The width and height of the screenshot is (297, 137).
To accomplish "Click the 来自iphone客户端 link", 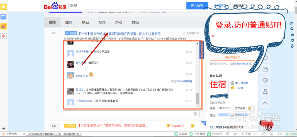I will point(181,81).
